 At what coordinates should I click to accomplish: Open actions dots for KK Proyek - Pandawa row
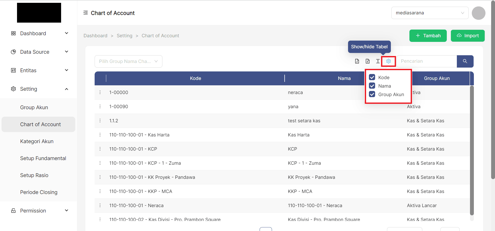tap(100, 177)
